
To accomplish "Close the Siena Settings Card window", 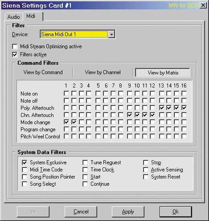I will pos(203,5).
